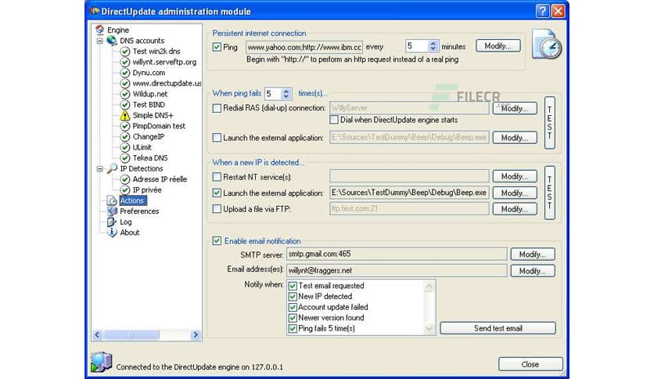Click TEST button beside new IP section
The image size is (654, 379).
[x=550, y=193]
